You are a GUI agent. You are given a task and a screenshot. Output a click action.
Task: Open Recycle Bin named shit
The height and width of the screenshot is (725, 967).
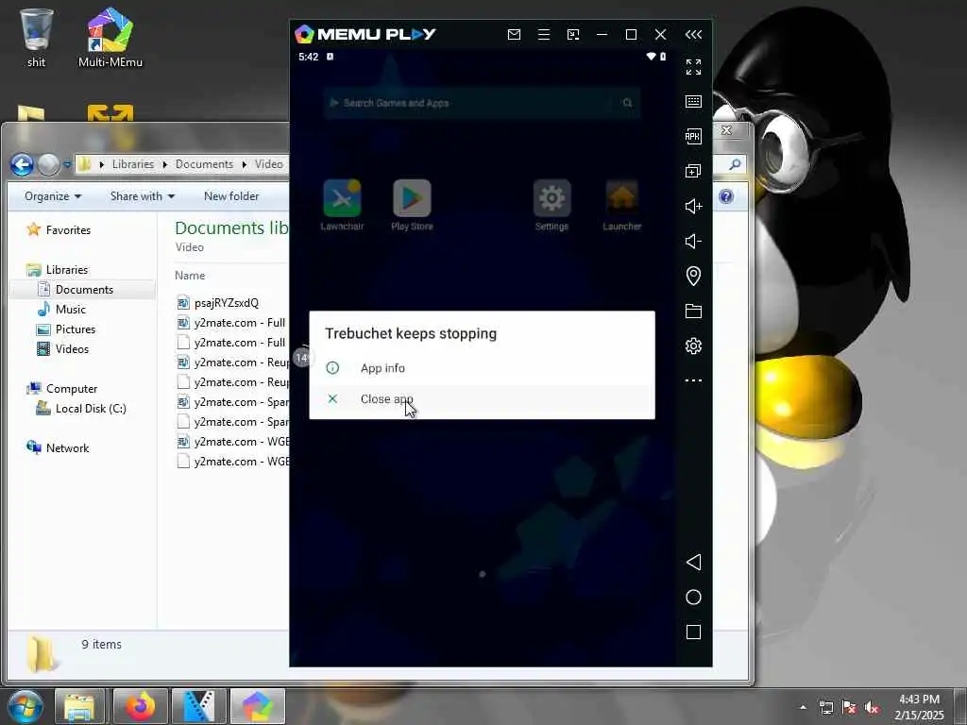click(x=36, y=38)
